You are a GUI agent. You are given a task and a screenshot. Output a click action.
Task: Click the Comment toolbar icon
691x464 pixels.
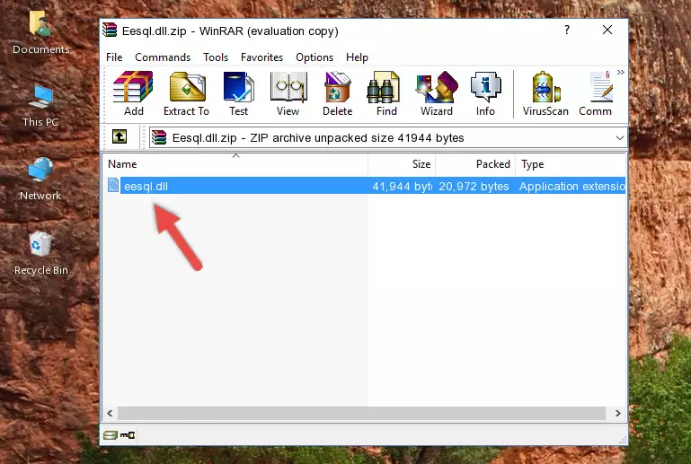pyautogui.click(x=596, y=93)
